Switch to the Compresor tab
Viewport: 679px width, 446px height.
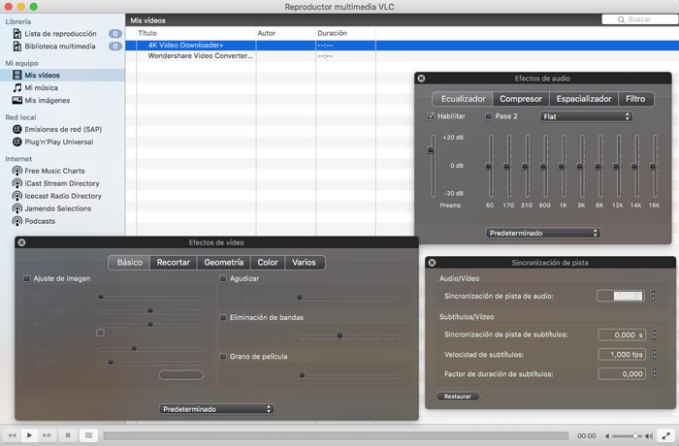point(520,99)
